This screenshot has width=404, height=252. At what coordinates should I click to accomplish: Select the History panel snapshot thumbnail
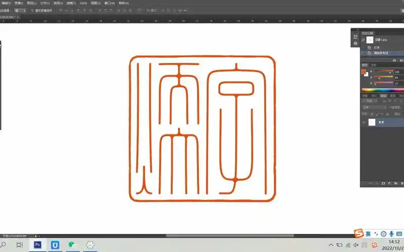[370, 39]
